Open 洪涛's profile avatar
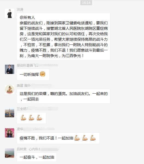The image size is (144, 164). click(x=10, y=13)
